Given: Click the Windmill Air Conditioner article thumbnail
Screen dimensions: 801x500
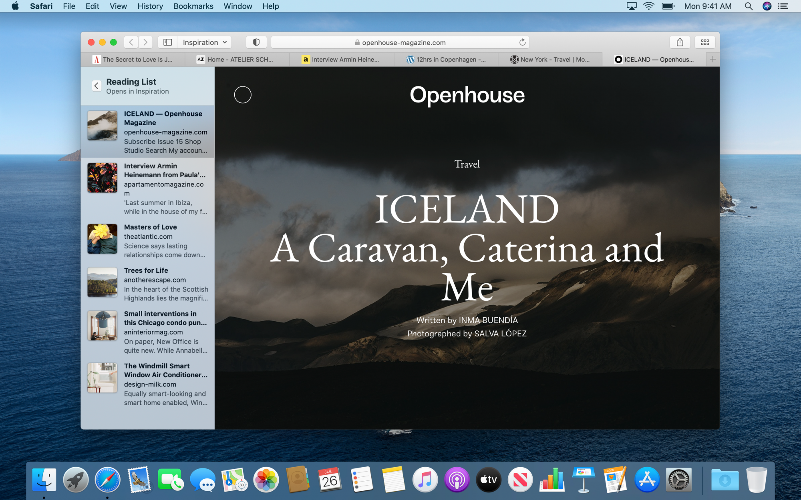Looking at the screenshot, I should click(x=103, y=378).
